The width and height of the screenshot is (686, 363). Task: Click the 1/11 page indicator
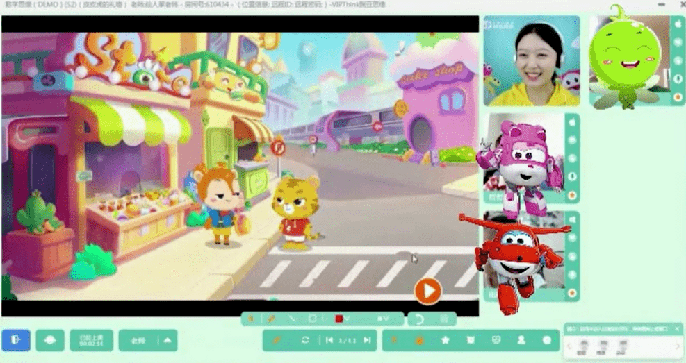point(348,340)
